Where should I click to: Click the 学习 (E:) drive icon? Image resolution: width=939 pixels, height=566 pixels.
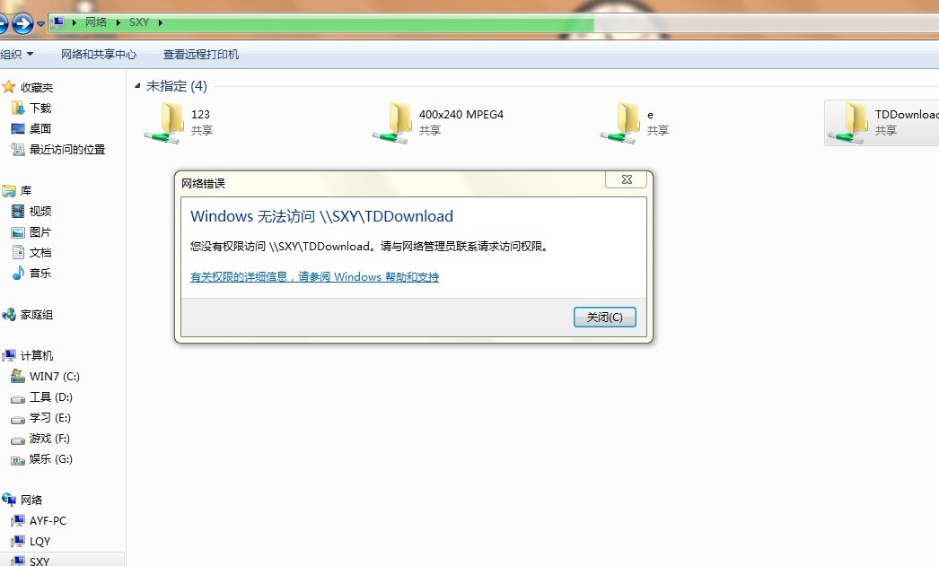[18, 418]
